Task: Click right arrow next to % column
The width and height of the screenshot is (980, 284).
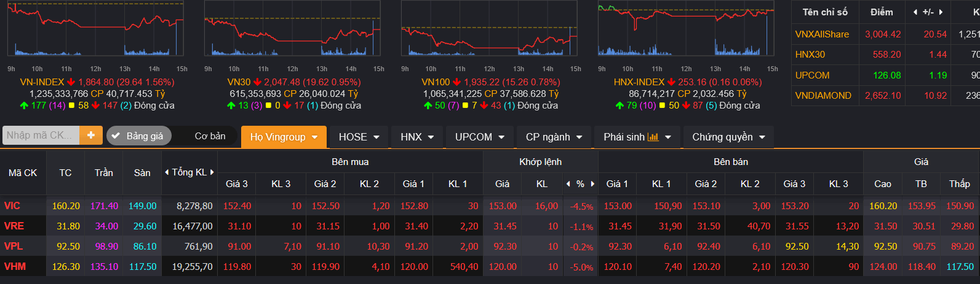Action: pyautogui.click(x=592, y=183)
